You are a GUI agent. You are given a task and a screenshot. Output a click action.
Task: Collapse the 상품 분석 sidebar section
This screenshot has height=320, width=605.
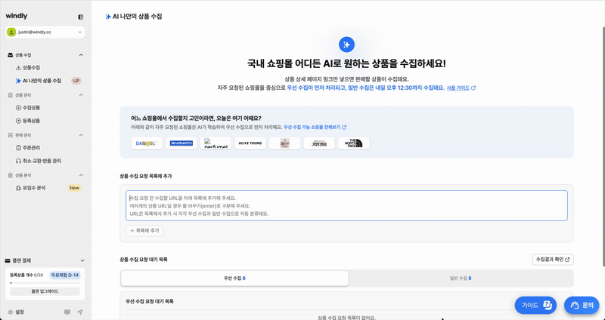[x=81, y=175]
